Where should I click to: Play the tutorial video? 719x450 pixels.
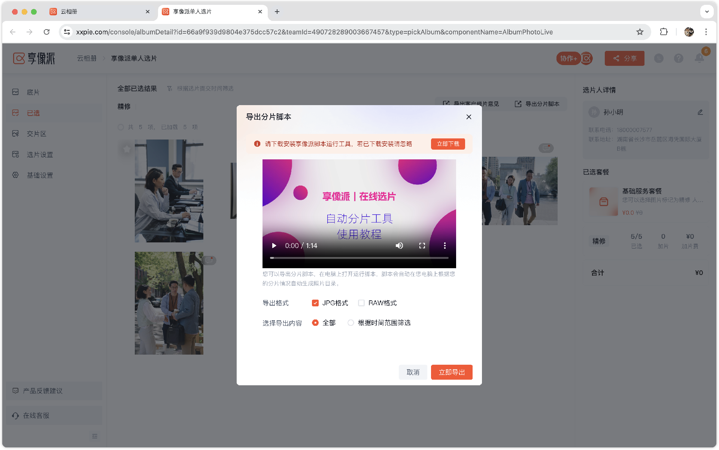[x=274, y=246]
